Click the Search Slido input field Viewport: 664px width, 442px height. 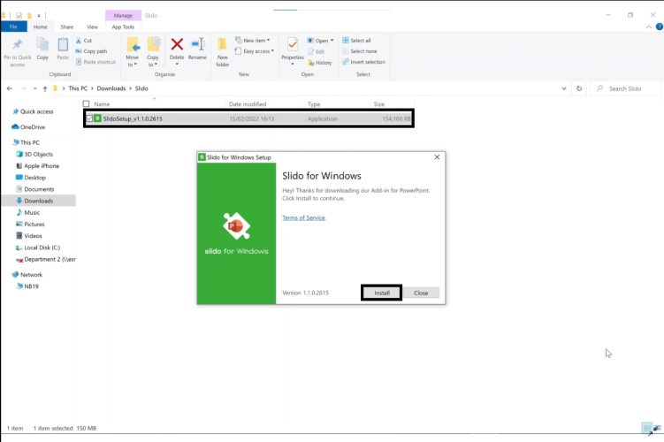point(625,88)
